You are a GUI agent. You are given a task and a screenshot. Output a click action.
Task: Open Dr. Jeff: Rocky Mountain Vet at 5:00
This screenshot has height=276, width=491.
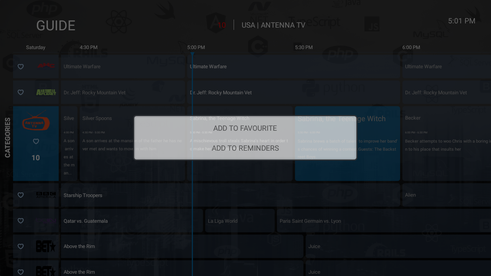(294, 92)
